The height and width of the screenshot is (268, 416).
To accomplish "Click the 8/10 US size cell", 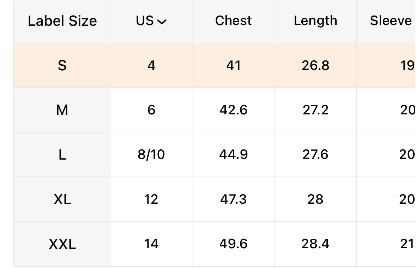I will [151, 155].
